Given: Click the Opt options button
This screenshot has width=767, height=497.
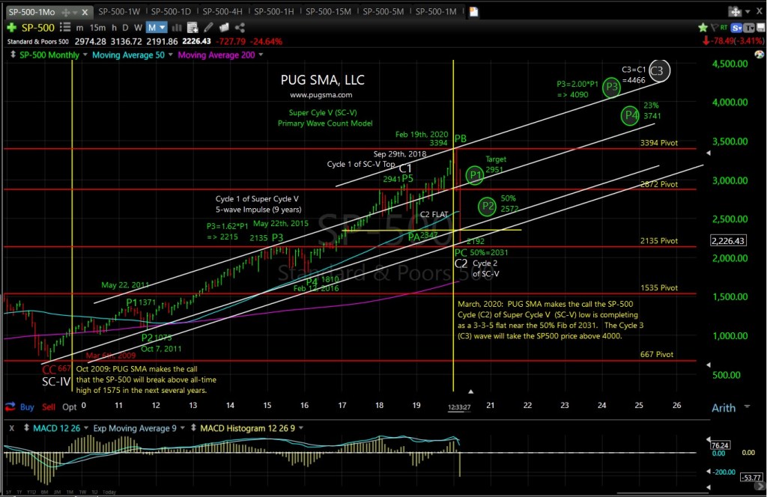Looking at the screenshot, I should (70, 406).
